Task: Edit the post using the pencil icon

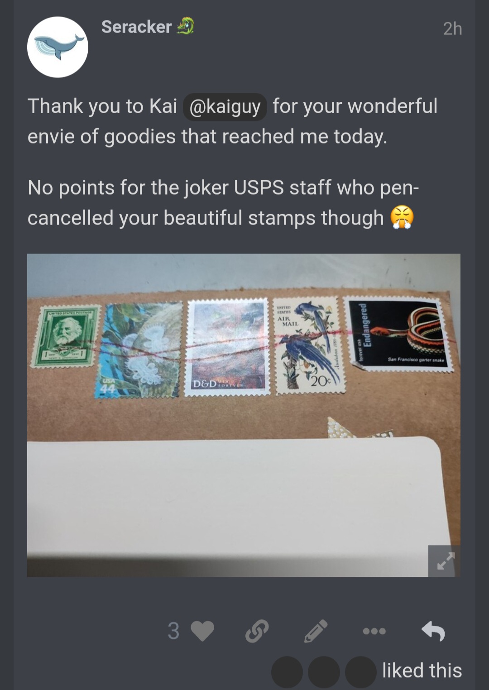Action: [316, 631]
